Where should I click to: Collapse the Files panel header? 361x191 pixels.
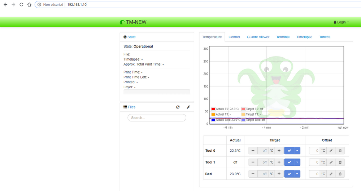point(131,107)
